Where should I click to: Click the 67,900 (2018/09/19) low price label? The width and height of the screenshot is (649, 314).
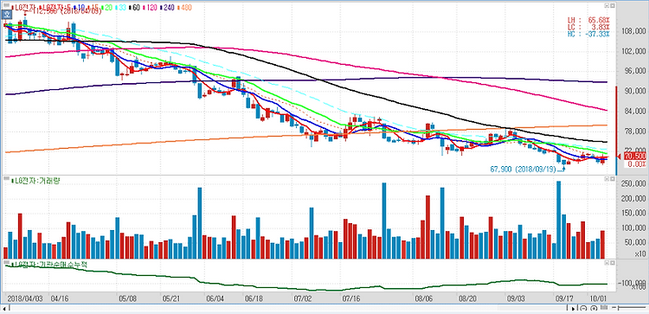tap(523, 170)
